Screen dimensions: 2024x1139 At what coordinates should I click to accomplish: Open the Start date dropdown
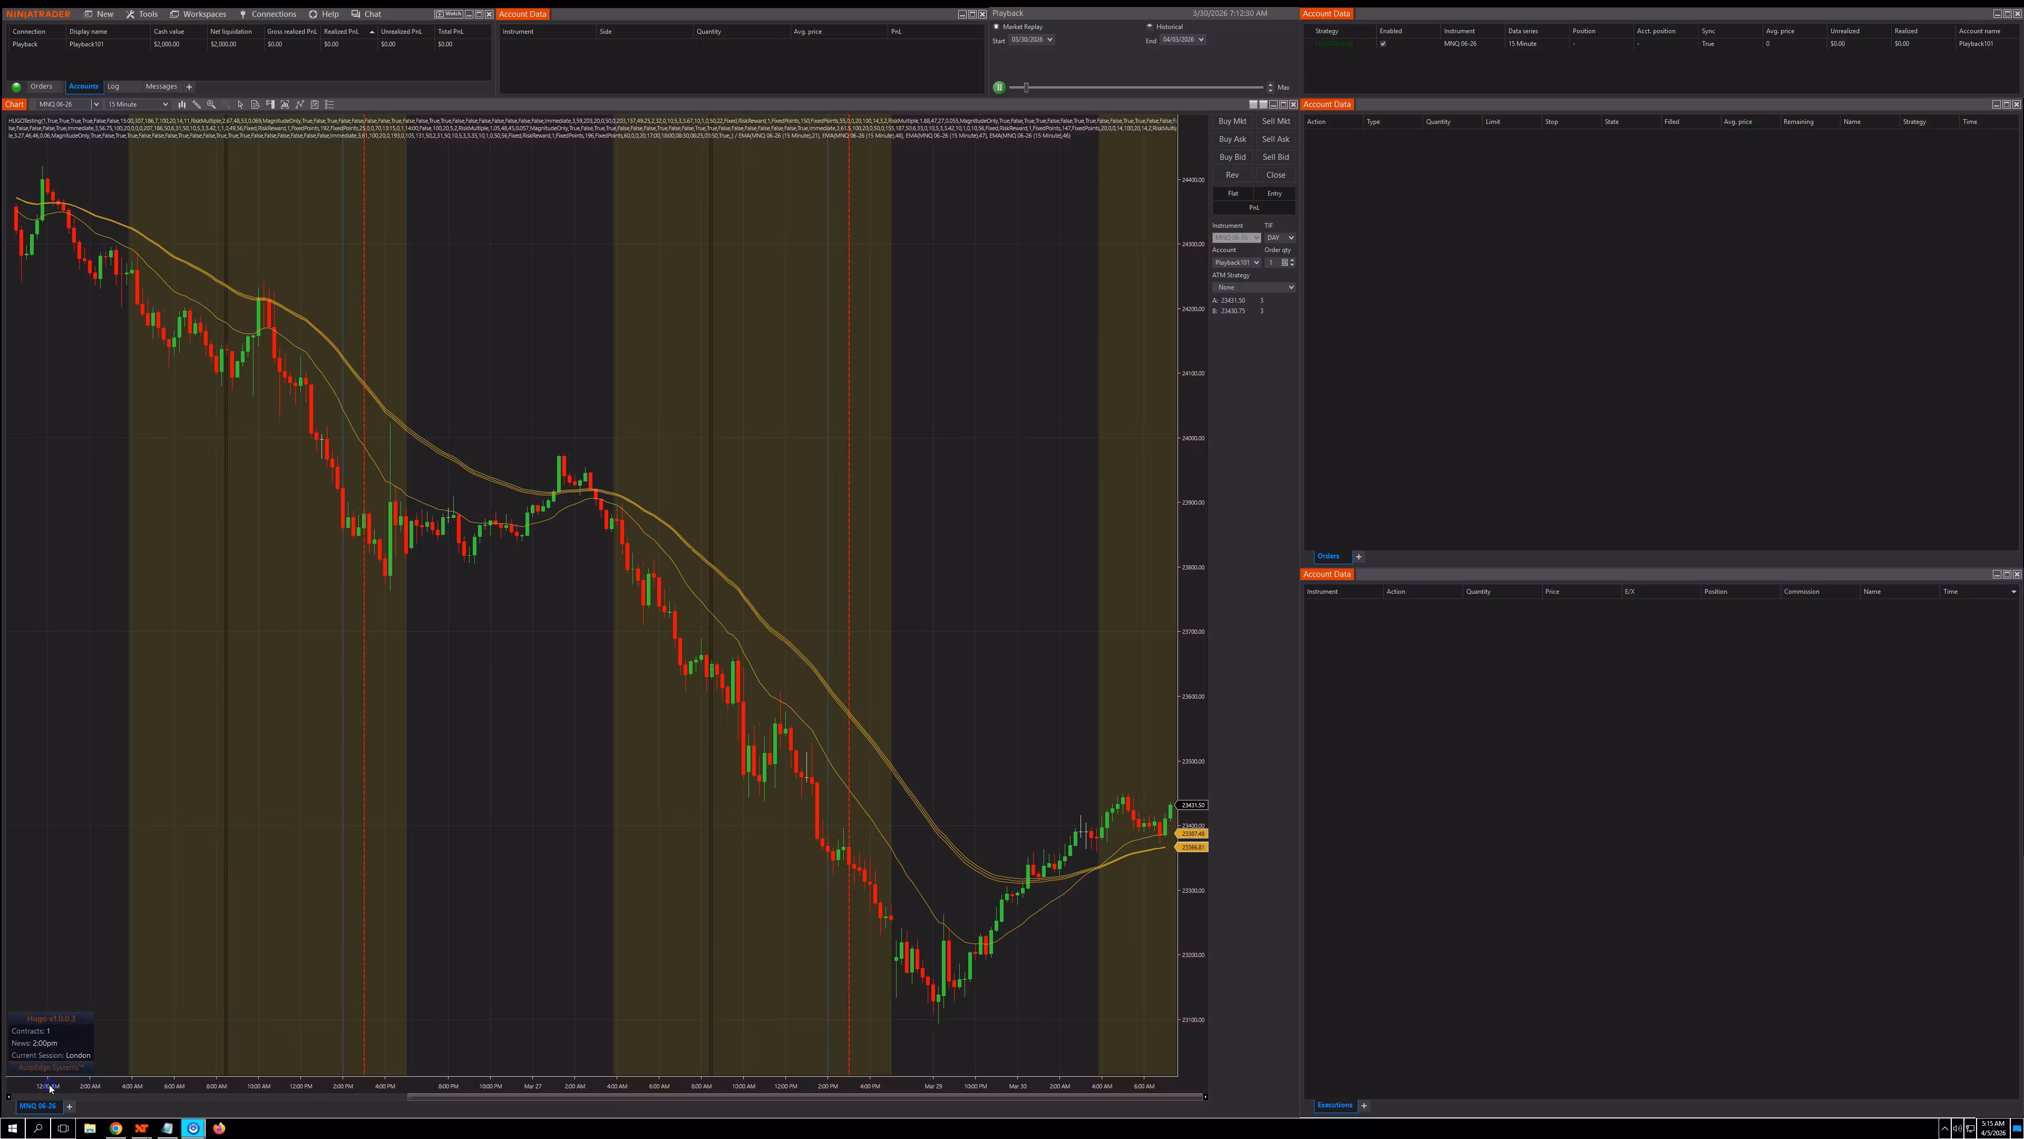1050,40
